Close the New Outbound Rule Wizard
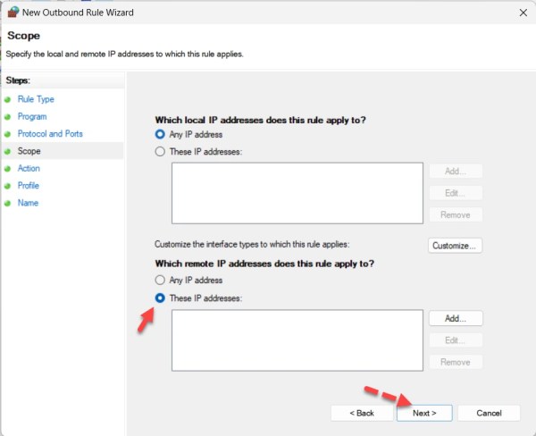 coord(520,13)
